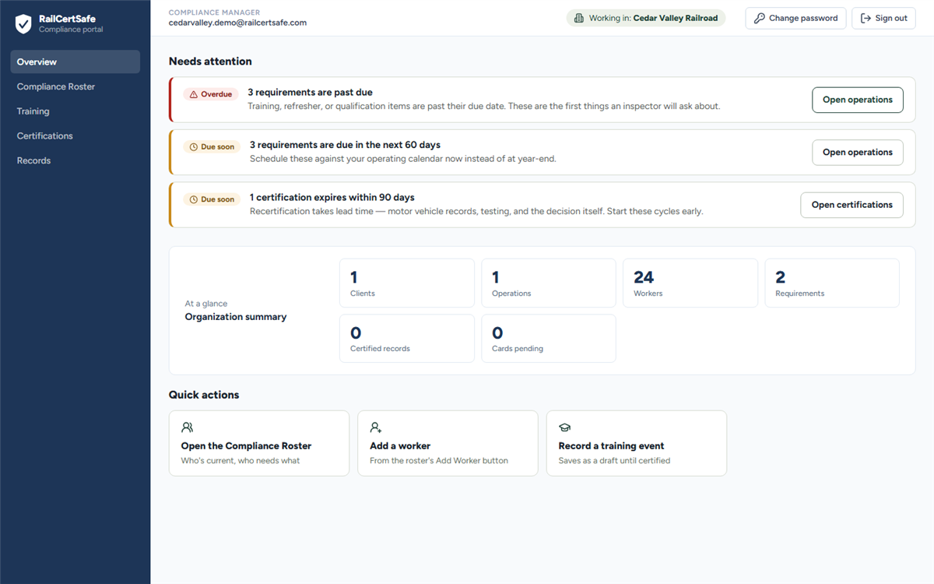Click the building icon in the Working in badge

(x=579, y=18)
